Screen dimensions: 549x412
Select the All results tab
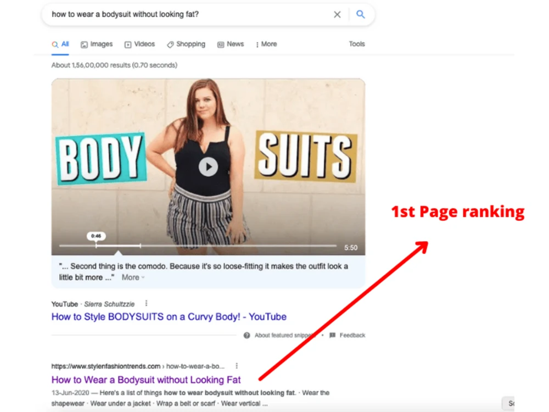(x=60, y=44)
